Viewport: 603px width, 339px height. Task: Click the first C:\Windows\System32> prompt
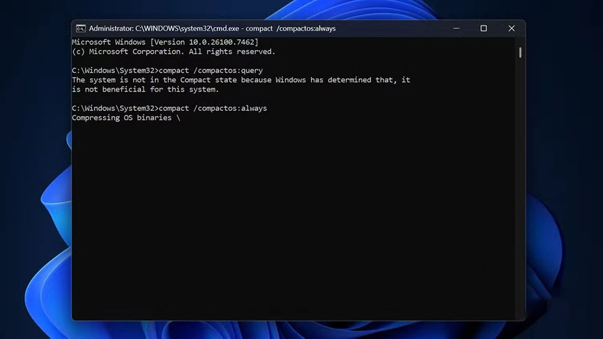[114, 70]
